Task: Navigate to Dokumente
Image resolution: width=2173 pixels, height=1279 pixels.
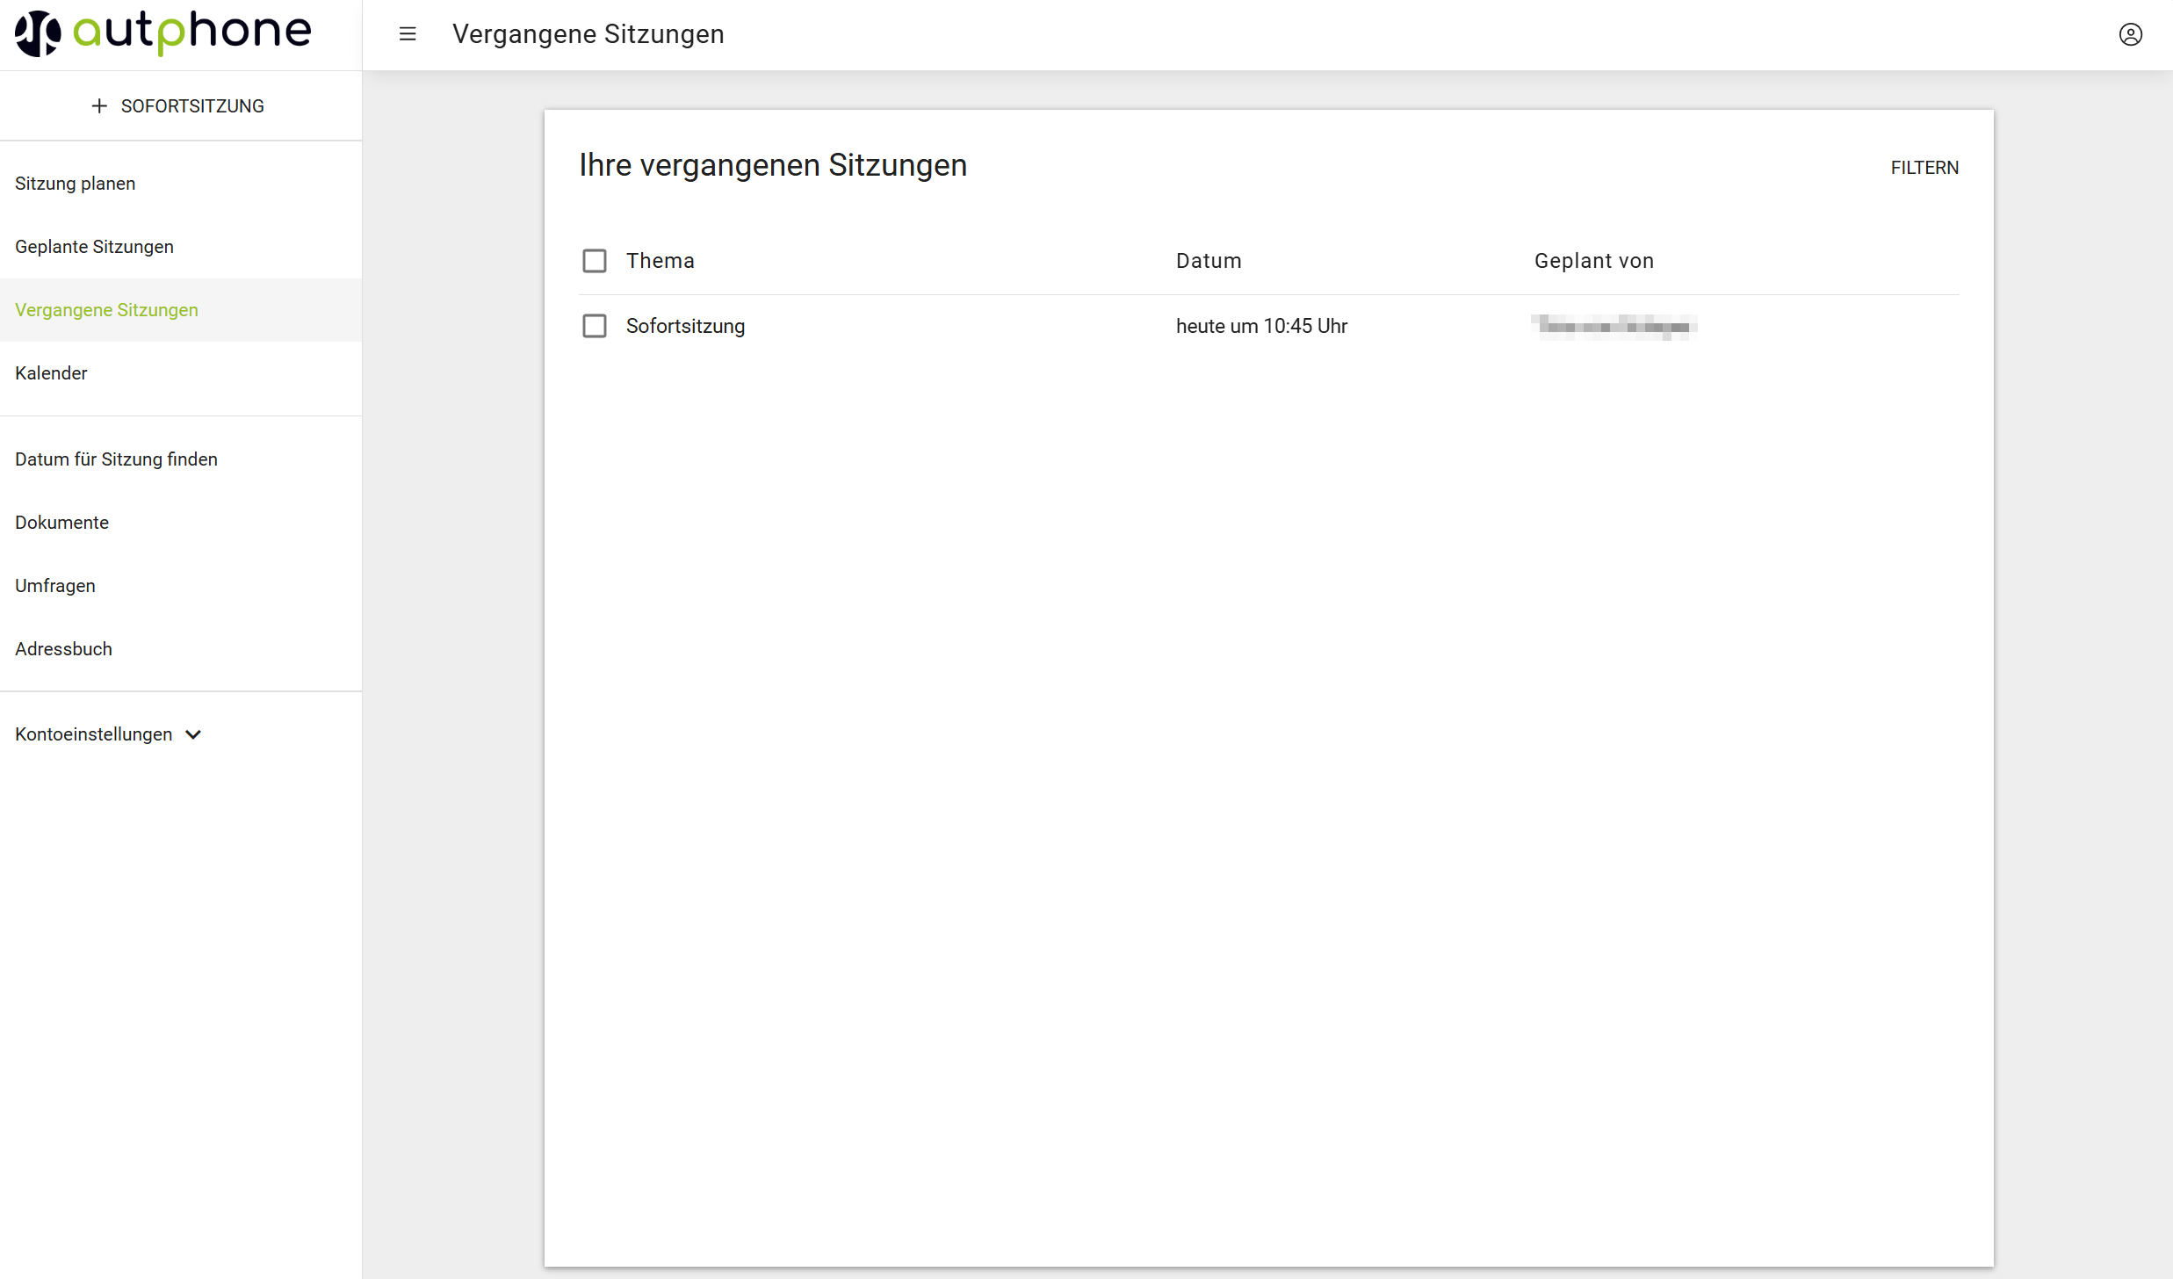Action: [x=62, y=523]
